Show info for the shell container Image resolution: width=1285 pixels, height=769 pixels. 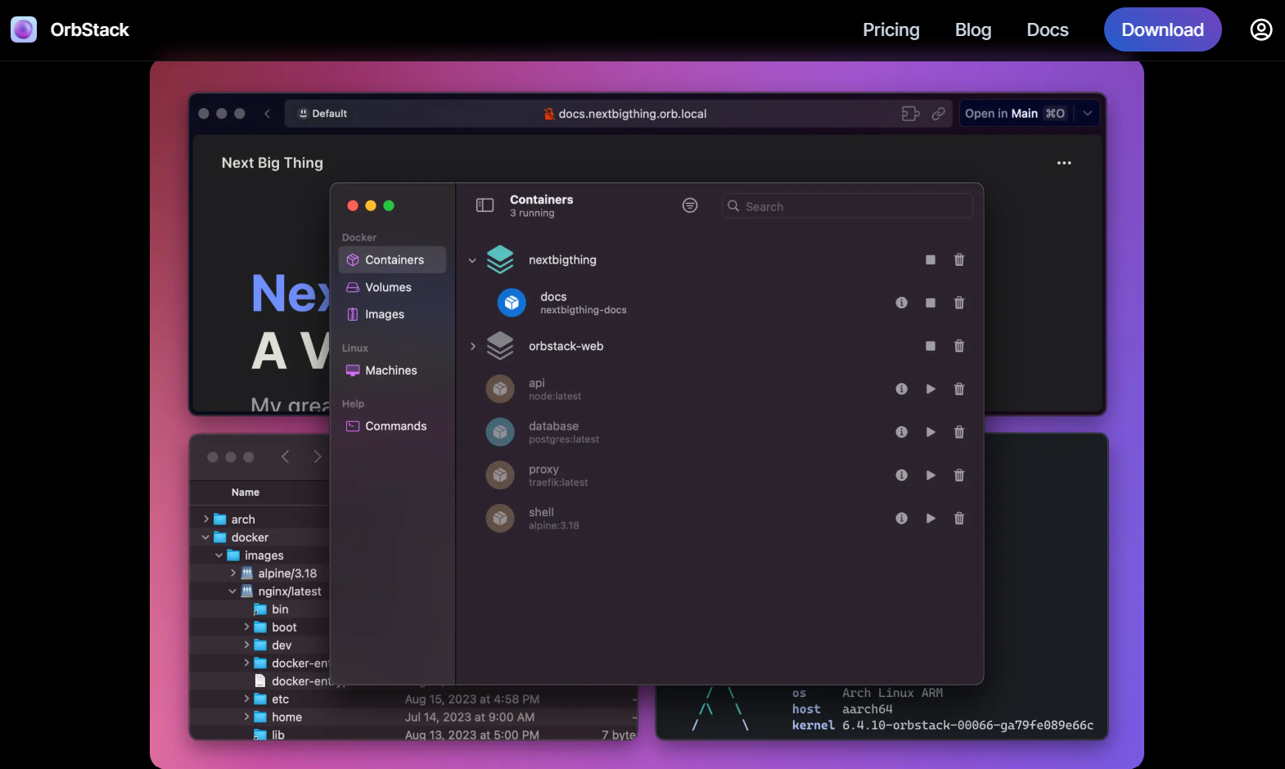coord(901,518)
